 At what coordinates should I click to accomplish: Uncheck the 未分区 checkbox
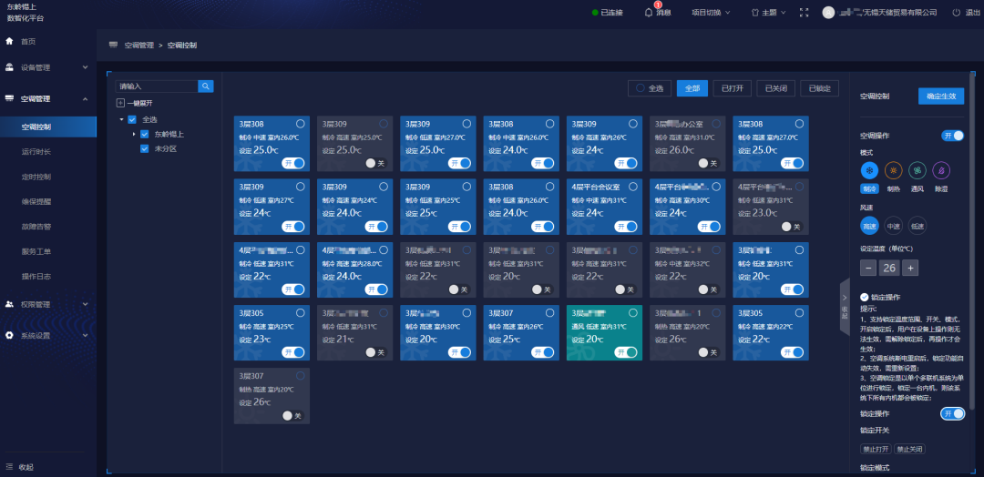coord(144,149)
